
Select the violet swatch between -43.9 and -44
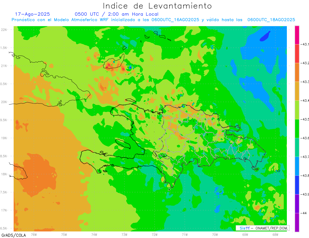click(x=297, y=204)
